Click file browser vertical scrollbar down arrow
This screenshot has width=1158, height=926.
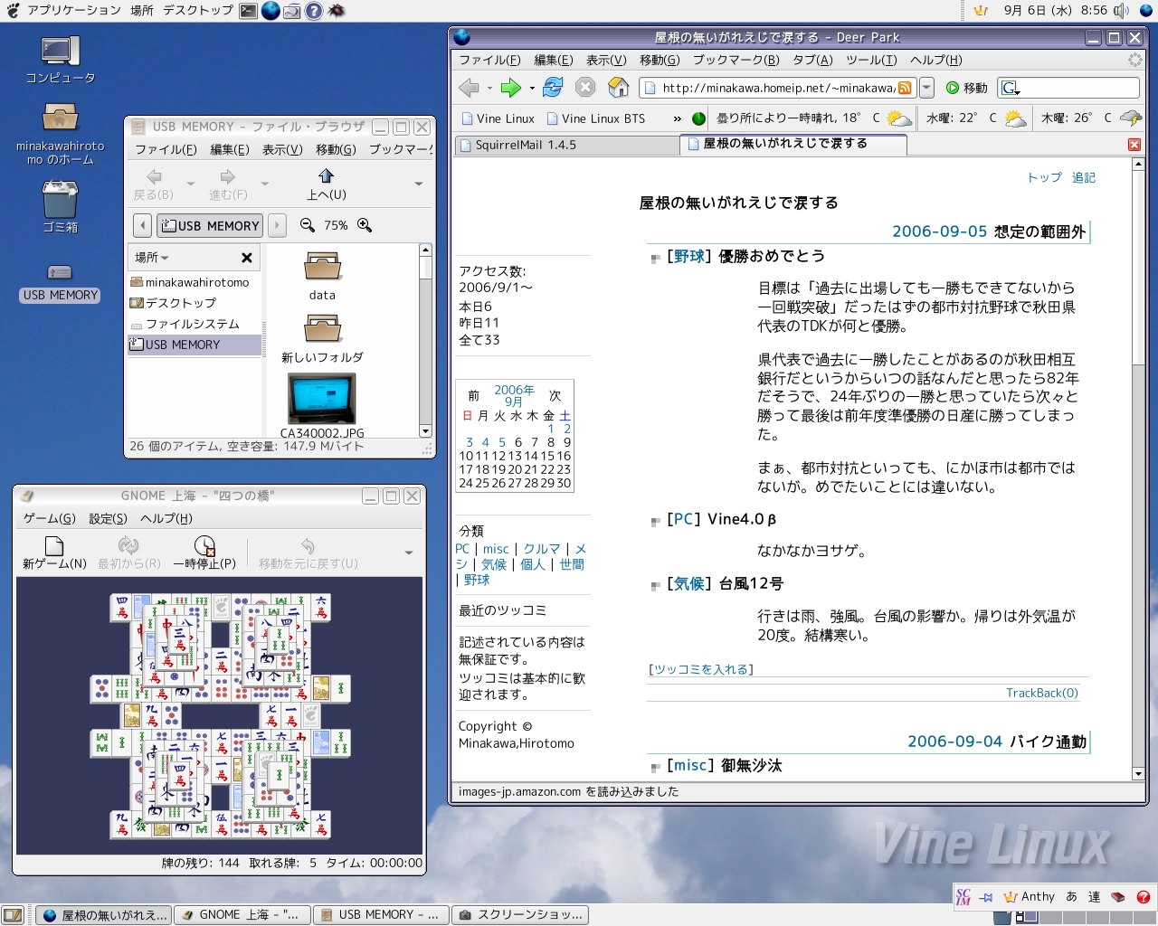(425, 431)
